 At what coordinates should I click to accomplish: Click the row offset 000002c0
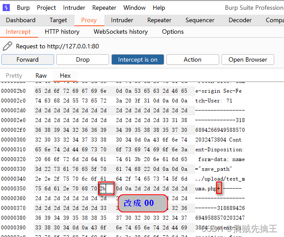coord(13,101)
